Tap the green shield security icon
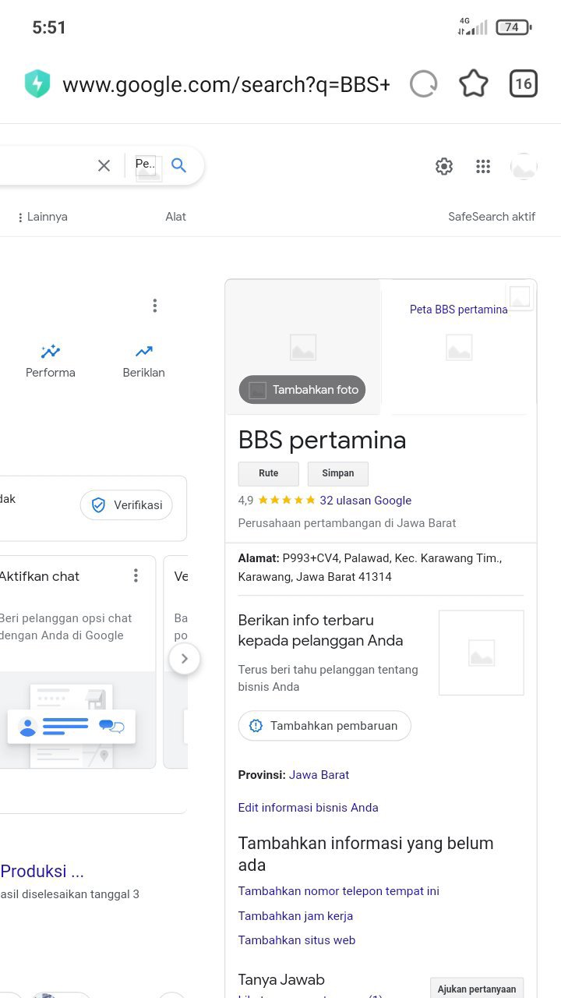The height and width of the screenshot is (998, 561). tap(37, 84)
